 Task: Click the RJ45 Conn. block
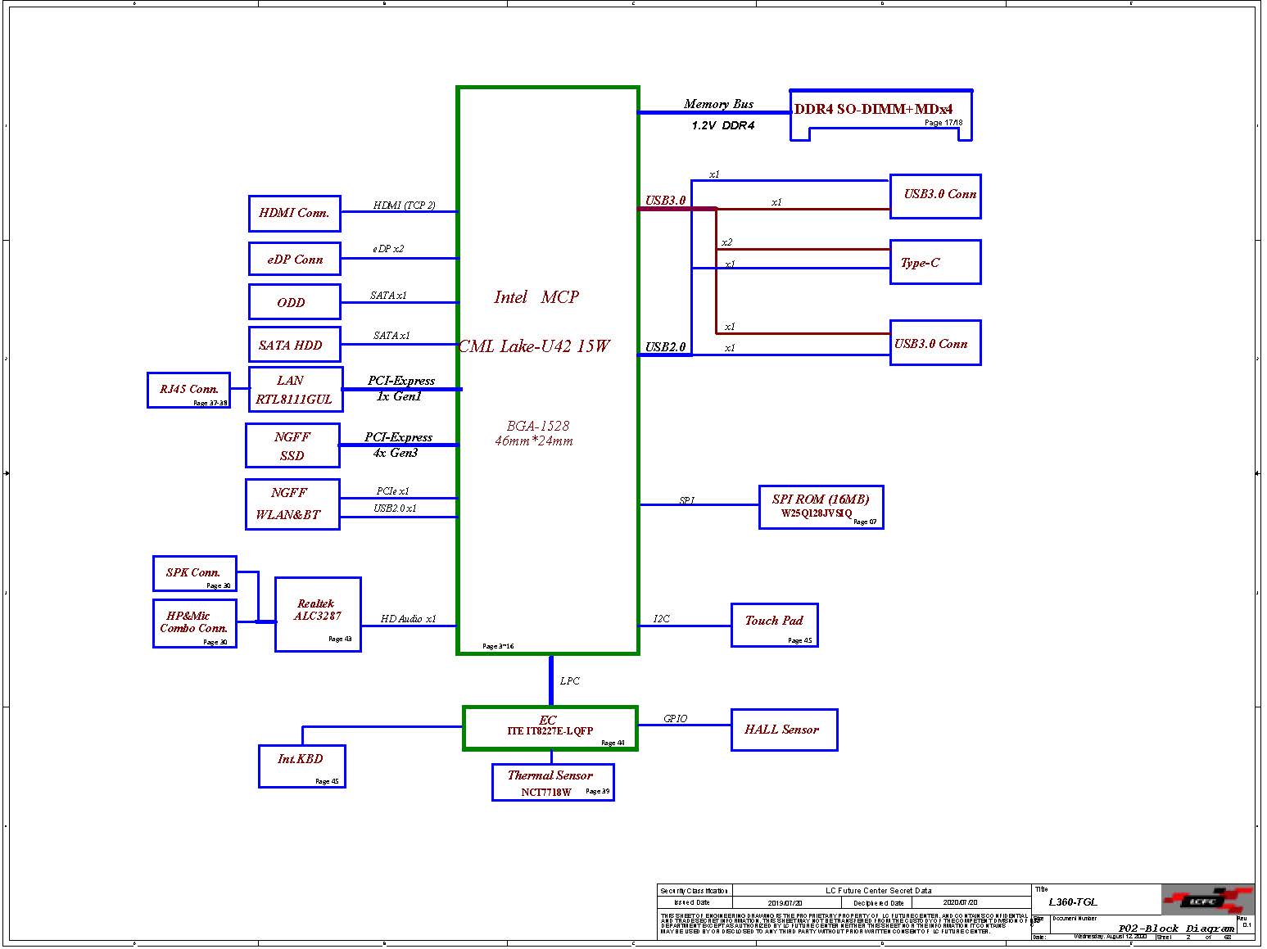click(x=188, y=390)
